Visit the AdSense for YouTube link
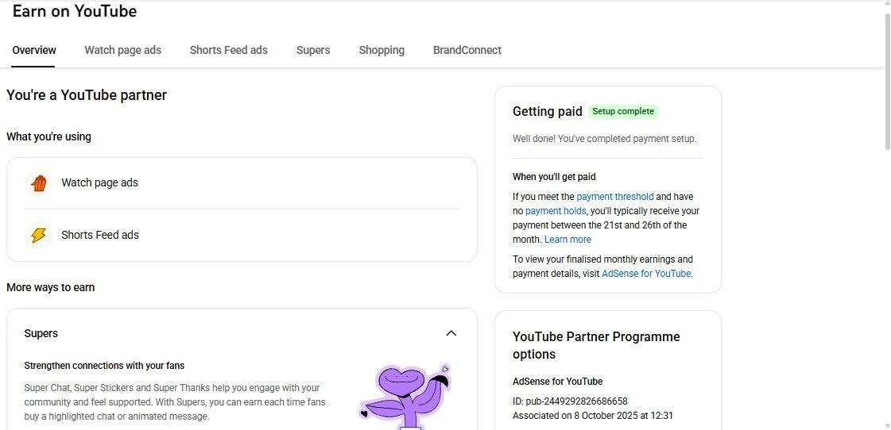 [646, 274]
